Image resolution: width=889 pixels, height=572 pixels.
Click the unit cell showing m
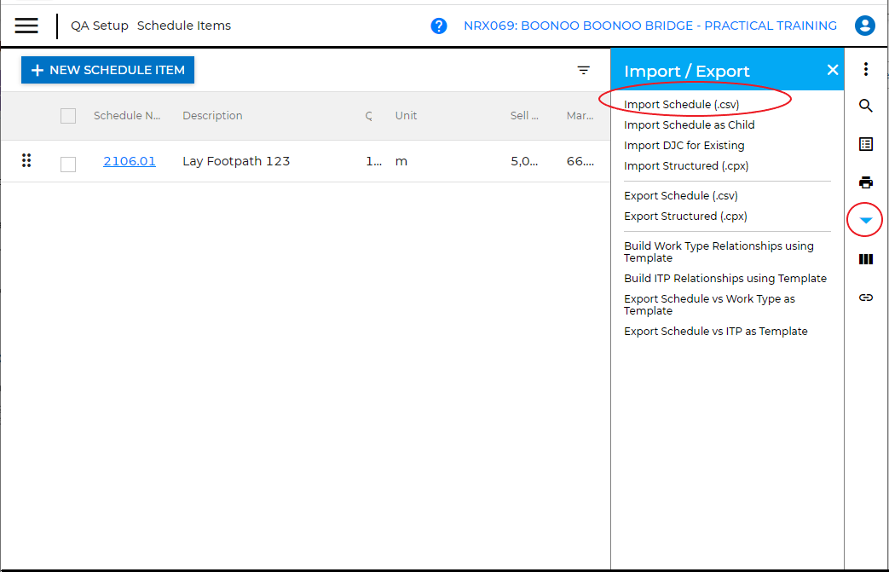[x=401, y=161]
